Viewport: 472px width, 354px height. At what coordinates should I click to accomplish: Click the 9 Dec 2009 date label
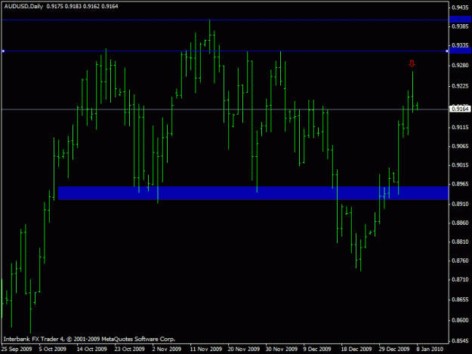(x=316, y=349)
